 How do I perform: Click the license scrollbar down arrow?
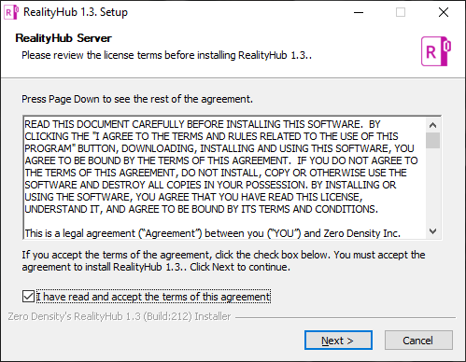tap(432, 231)
